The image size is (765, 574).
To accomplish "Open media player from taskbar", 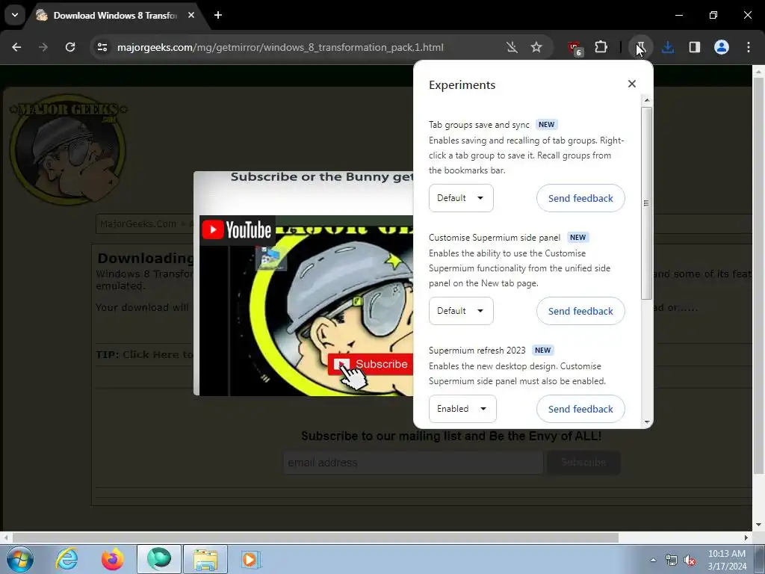I will click(x=251, y=559).
